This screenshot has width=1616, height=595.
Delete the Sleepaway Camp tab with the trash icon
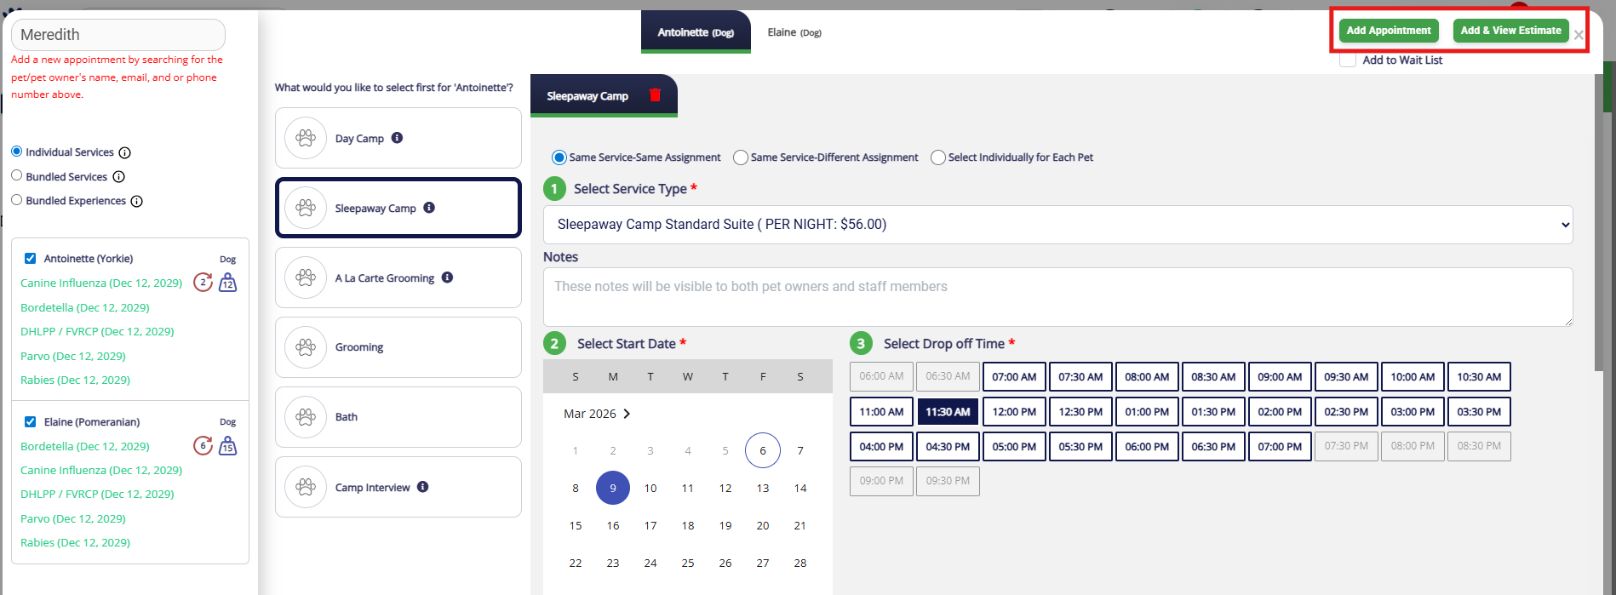655,94
